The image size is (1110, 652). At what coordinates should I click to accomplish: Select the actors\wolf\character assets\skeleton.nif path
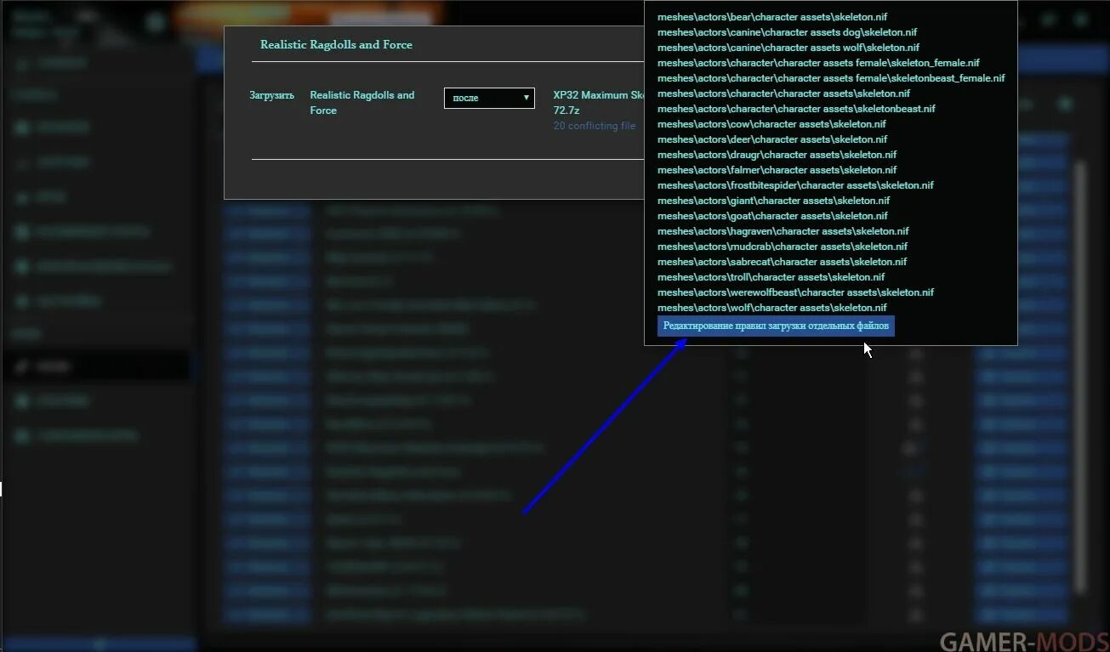(772, 308)
